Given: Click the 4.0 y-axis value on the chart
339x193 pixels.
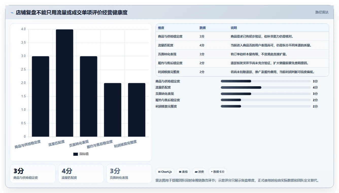Looking at the screenshot, I should click(23, 29).
